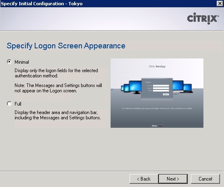
Task: Click the Citrix XenApp title in preview
Action: [157, 66]
